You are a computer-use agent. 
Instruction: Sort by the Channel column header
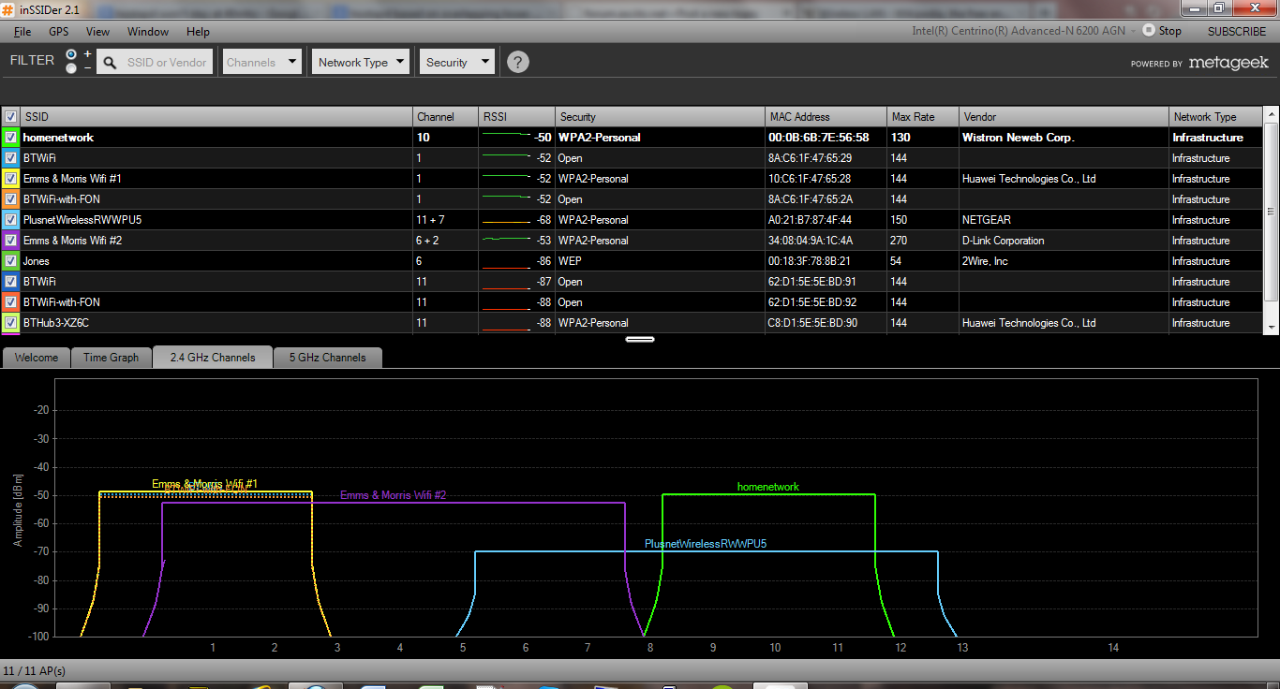[x=446, y=117]
